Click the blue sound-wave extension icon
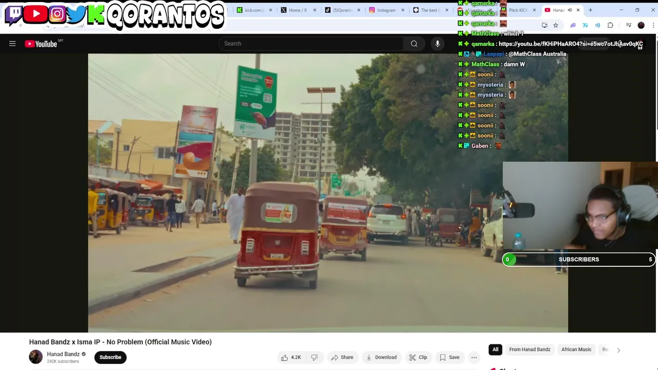658x370 pixels. tap(597, 25)
